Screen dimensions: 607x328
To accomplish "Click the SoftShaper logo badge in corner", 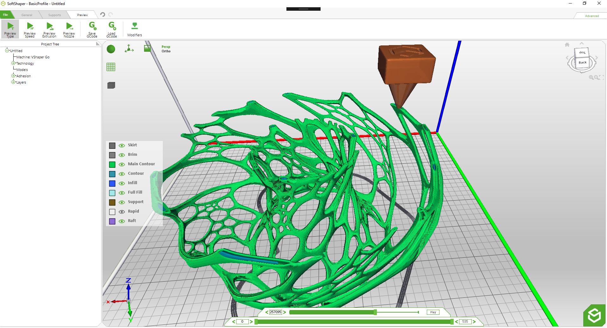I will click(x=594, y=315).
